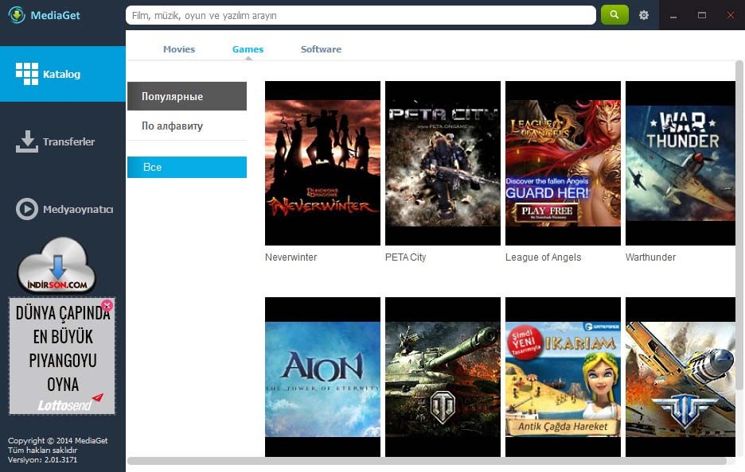Image resolution: width=745 pixels, height=472 pixels.
Task: Switch to the Movies tab
Action: click(179, 48)
